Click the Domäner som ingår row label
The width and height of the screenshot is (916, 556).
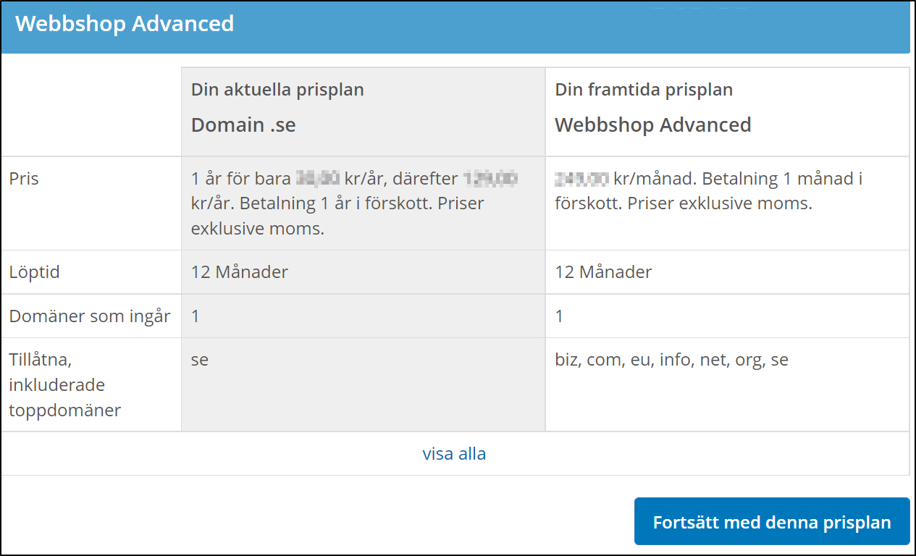coord(90,316)
